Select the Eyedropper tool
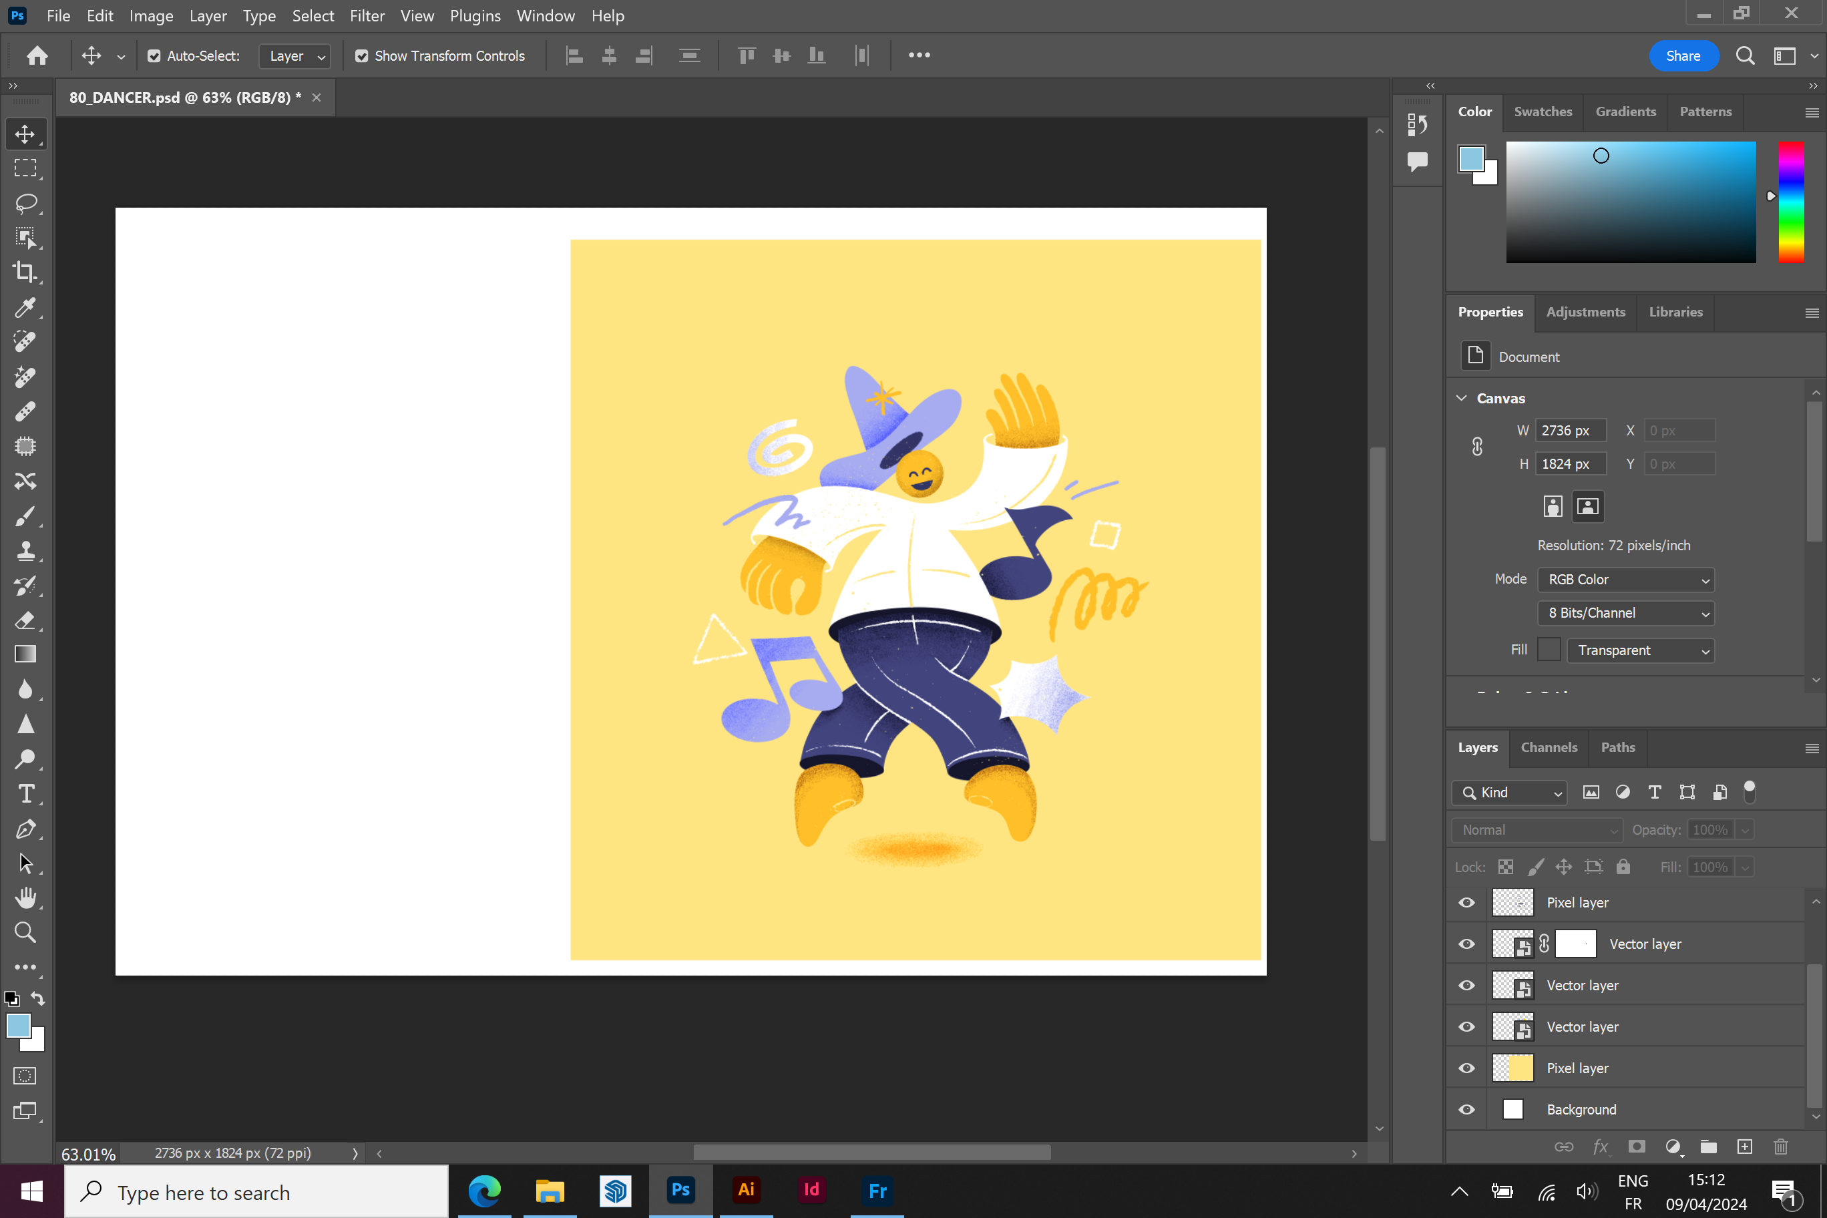 [x=25, y=307]
